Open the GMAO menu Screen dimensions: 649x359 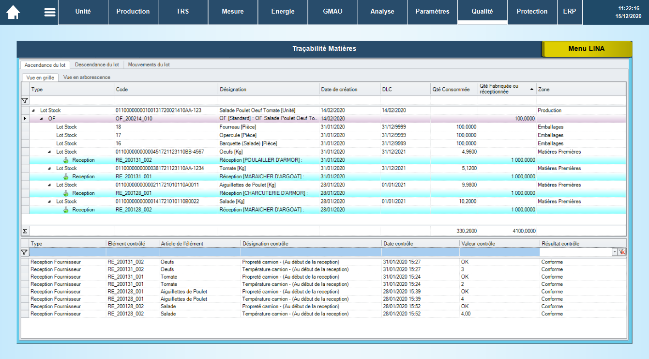click(332, 12)
